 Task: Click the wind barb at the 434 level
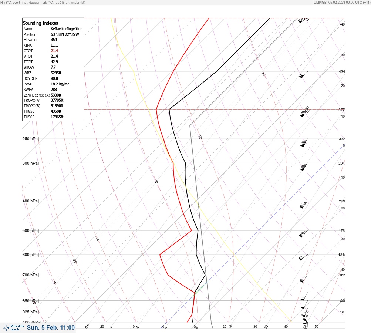click(303, 75)
